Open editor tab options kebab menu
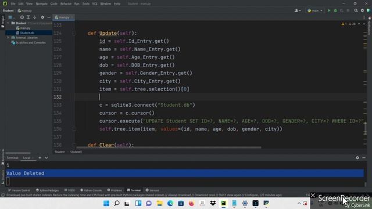Viewport: 372px width, 209px height. point(364,17)
